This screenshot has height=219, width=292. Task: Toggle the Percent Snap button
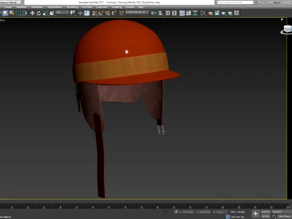108,13
